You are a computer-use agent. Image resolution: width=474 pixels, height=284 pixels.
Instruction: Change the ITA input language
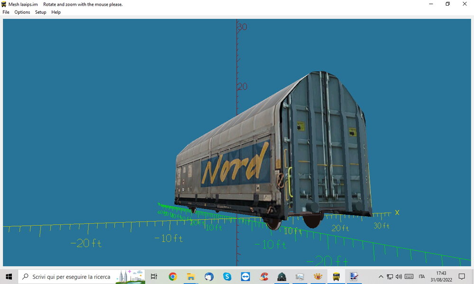(x=422, y=276)
